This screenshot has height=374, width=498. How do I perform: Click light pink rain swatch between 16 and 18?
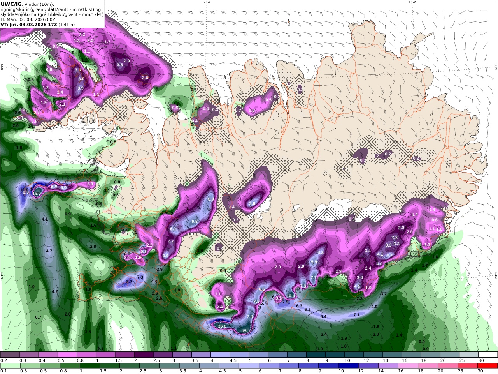coord(407,365)
